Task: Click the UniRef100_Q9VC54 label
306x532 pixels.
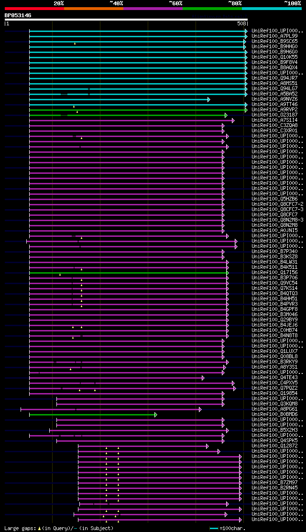Action: 274,283
